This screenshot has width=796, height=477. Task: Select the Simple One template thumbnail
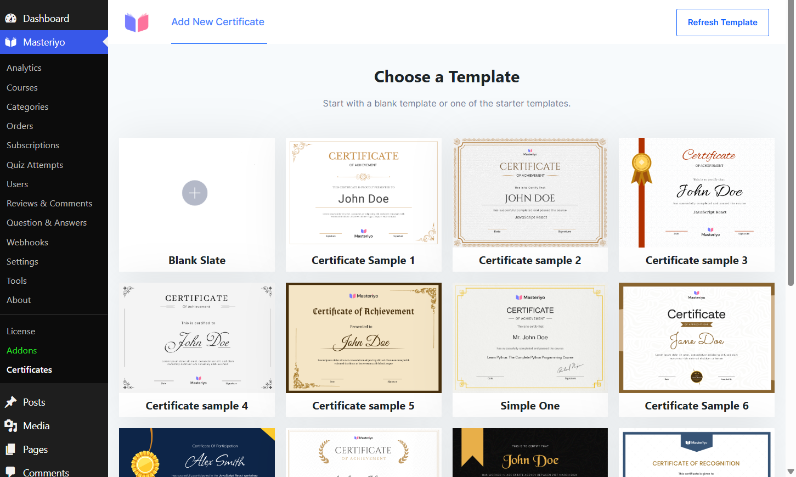pyautogui.click(x=530, y=338)
